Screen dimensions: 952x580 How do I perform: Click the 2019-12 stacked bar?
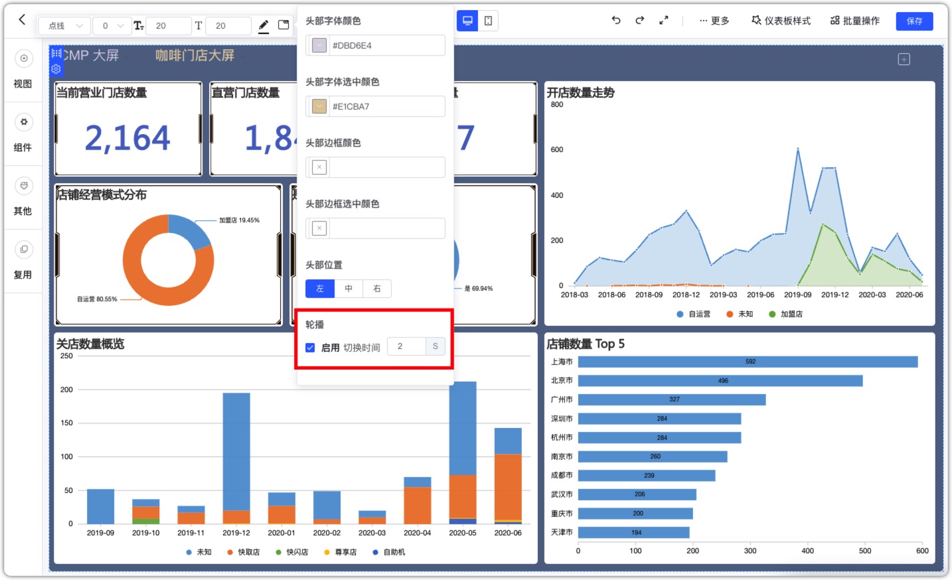[x=236, y=458]
